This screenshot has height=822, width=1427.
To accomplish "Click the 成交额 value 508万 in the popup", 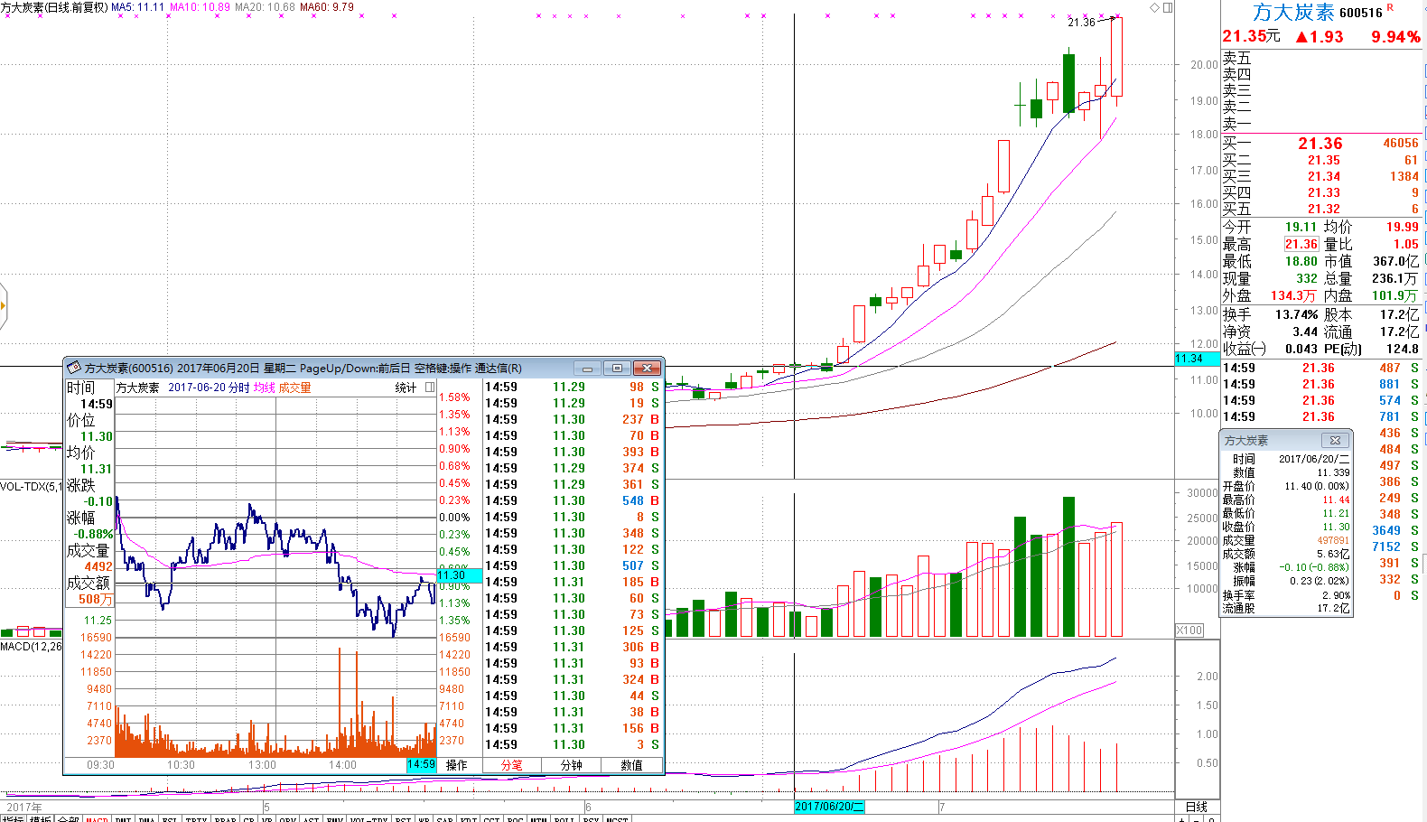I will (x=96, y=600).
